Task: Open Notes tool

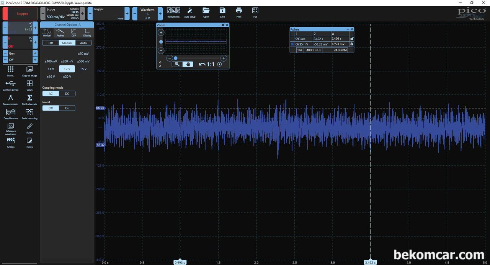Action: (29, 143)
